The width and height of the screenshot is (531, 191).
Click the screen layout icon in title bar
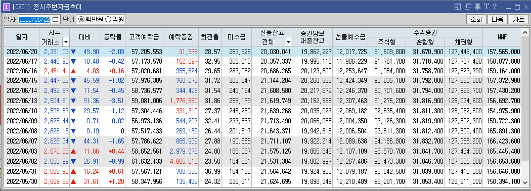coord(458,7)
